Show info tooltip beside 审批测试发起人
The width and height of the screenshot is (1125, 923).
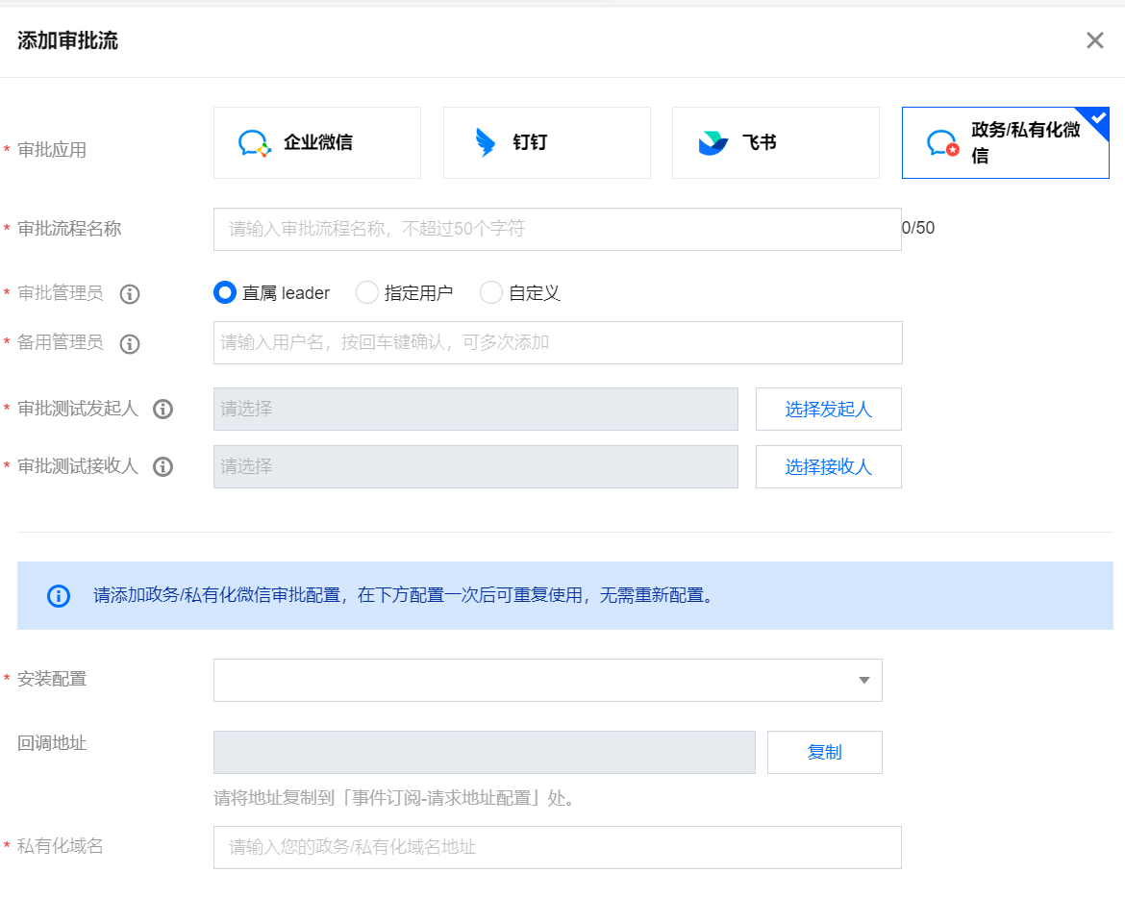[x=162, y=409]
